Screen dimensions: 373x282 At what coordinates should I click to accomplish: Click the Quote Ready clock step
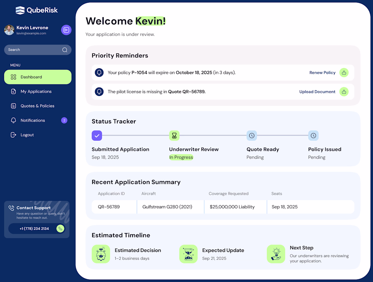(252, 136)
